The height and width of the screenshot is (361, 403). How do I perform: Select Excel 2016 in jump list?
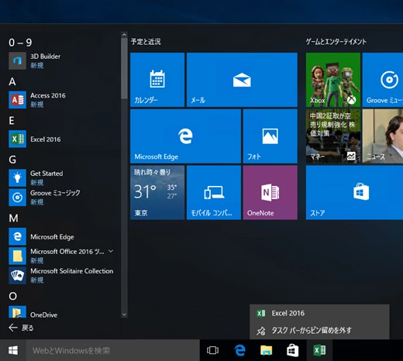319,313
